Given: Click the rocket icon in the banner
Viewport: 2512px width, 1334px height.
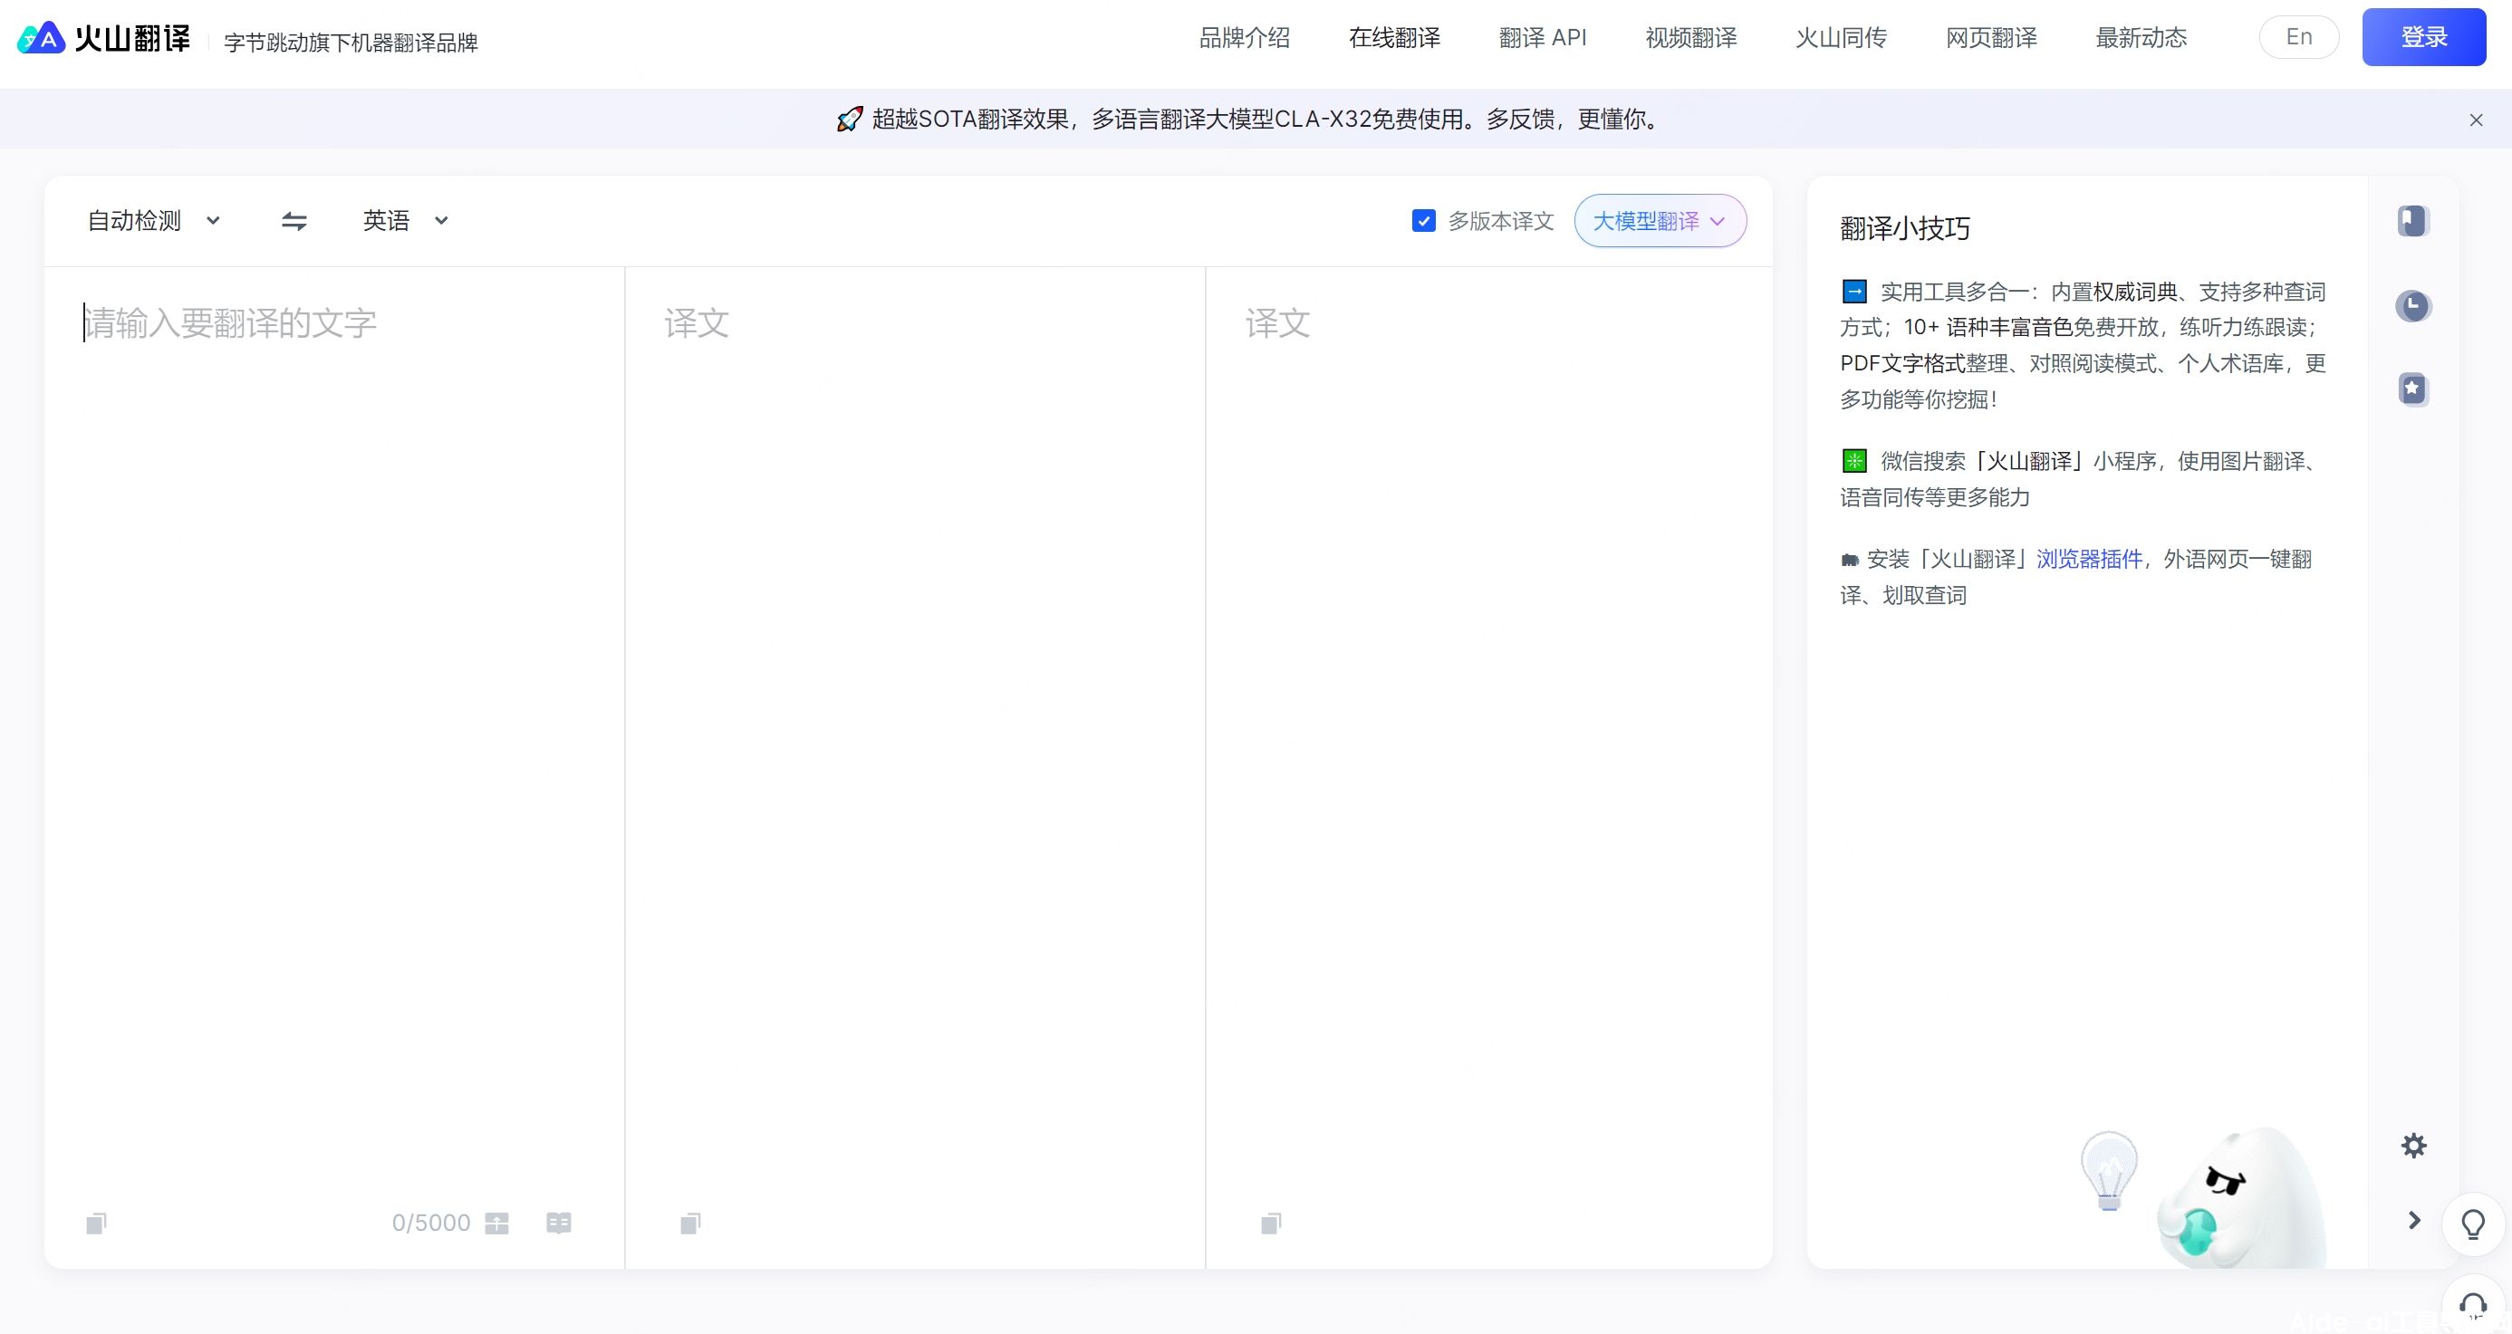Looking at the screenshot, I should pos(850,119).
